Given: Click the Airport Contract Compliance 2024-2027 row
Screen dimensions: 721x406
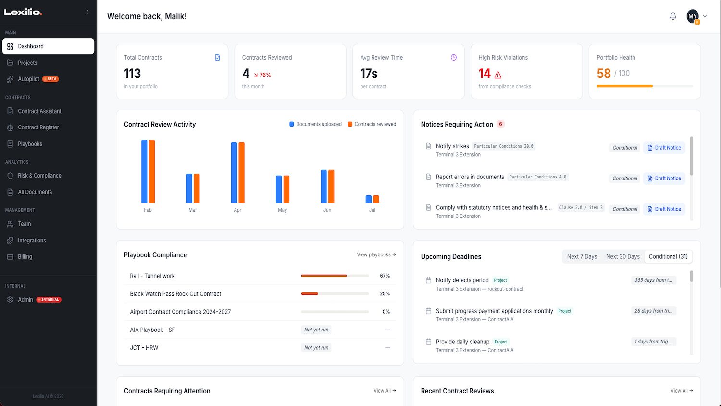Looking at the screenshot, I should click(260, 312).
